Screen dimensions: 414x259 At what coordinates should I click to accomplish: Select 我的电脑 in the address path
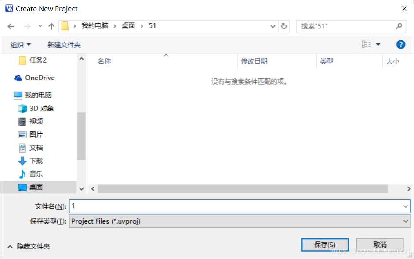pyautogui.click(x=95, y=26)
